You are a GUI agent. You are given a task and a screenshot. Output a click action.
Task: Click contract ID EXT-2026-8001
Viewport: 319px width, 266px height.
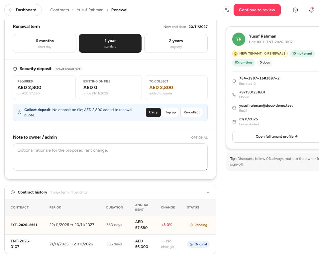pos(24,225)
